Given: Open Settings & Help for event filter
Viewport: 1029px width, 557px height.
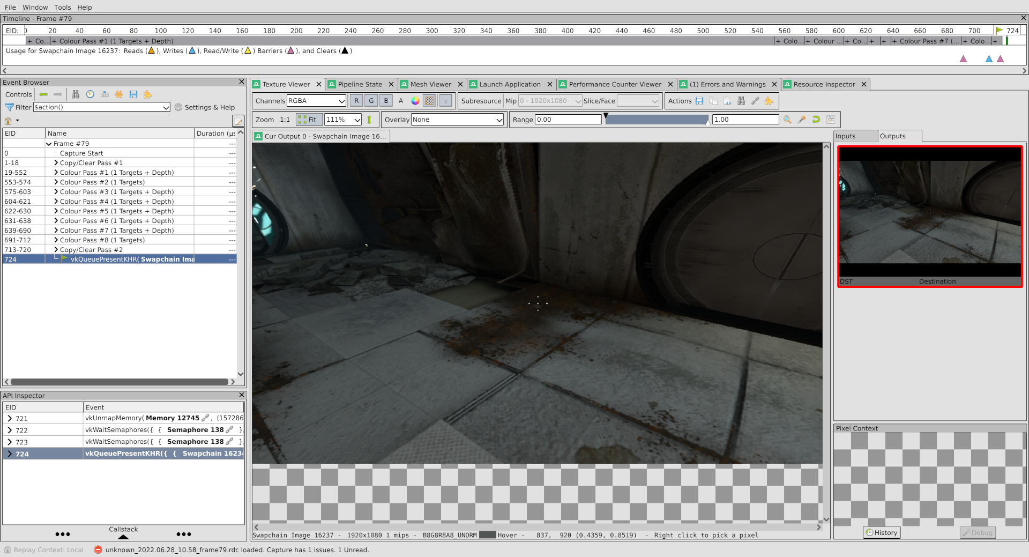Looking at the screenshot, I should tap(205, 107).
